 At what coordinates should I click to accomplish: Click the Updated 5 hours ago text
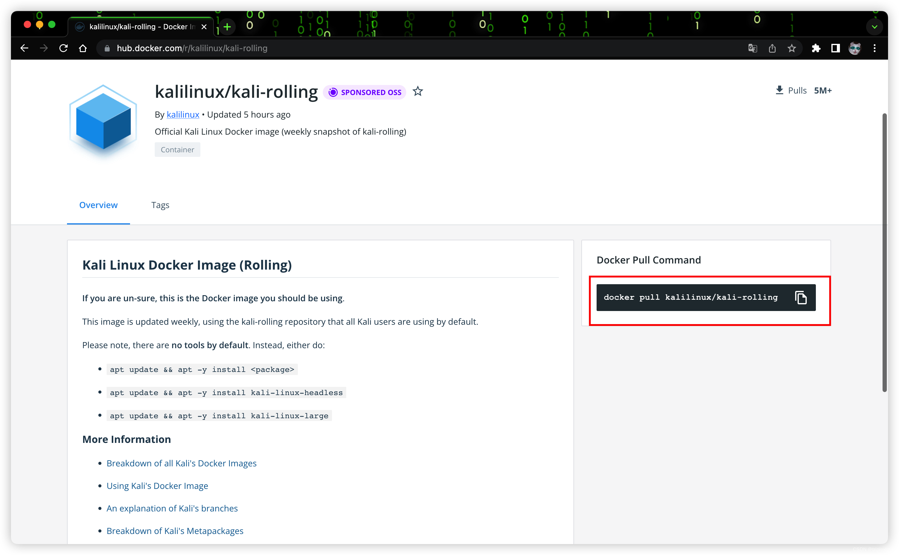249,115
